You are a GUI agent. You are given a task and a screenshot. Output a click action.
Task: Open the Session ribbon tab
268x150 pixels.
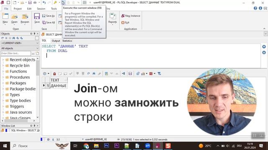coord(41,8)
